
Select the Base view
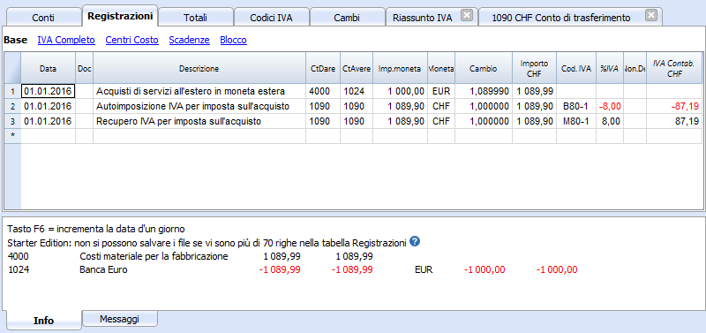point(15,40)
